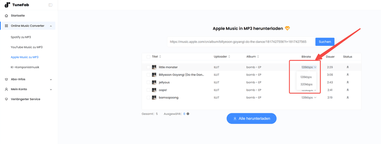Screen dimensions: 381x144
Task: Sort by Uploader using sort arrows
Action: (x=229, y=56)
